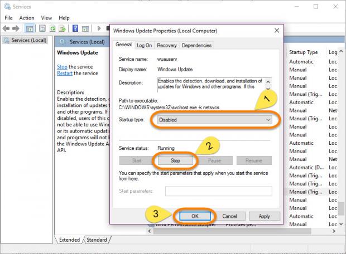
Task: Click the svchost.exe executable path text
Action: click(x=169, y=108)
